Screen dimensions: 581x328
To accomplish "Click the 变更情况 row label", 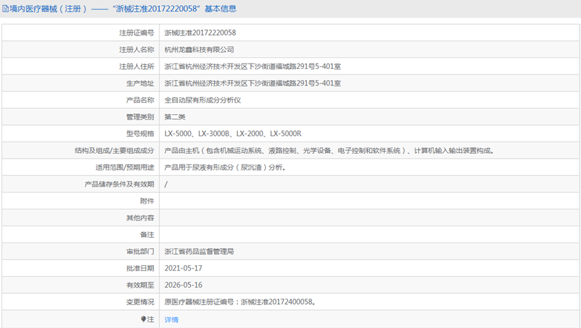I will (140, 302).
